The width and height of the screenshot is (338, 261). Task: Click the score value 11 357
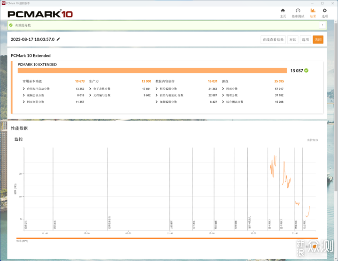click(80, 102)
